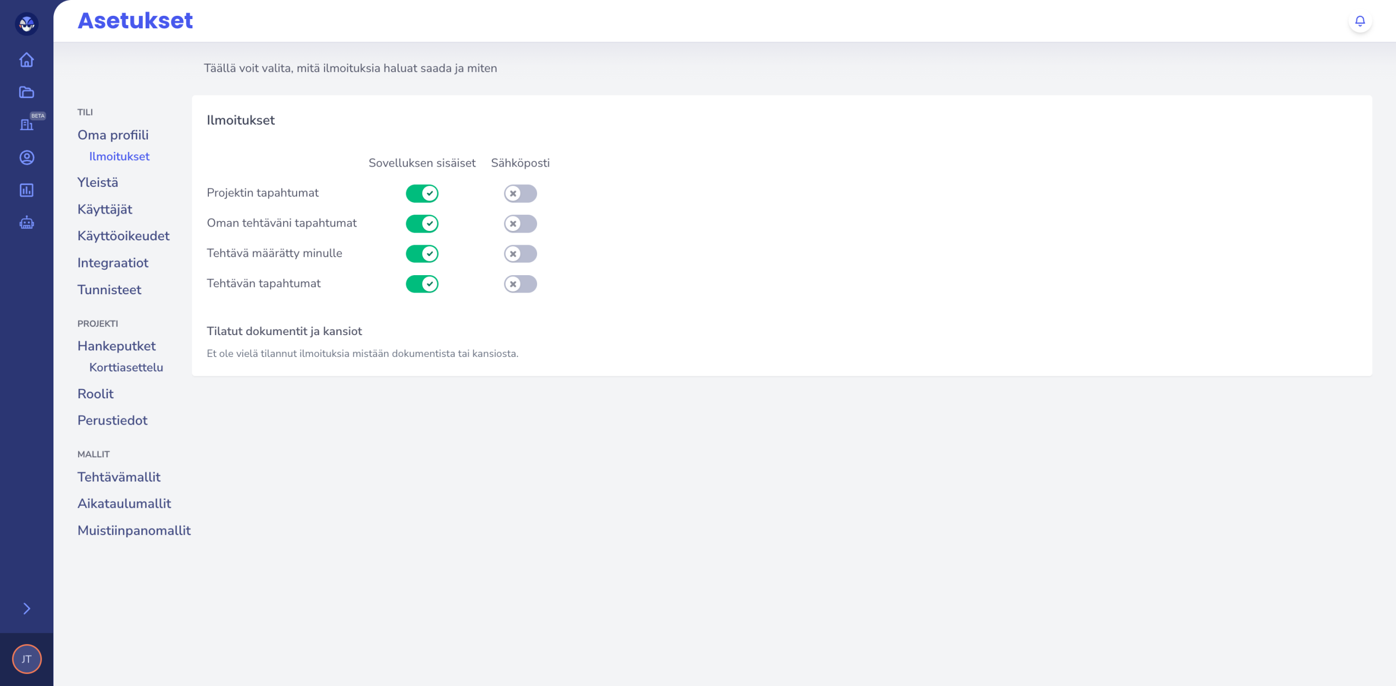
Task: Disable in-app Projektin tapahtumat notifications
Action: click(x=422, y=193)
